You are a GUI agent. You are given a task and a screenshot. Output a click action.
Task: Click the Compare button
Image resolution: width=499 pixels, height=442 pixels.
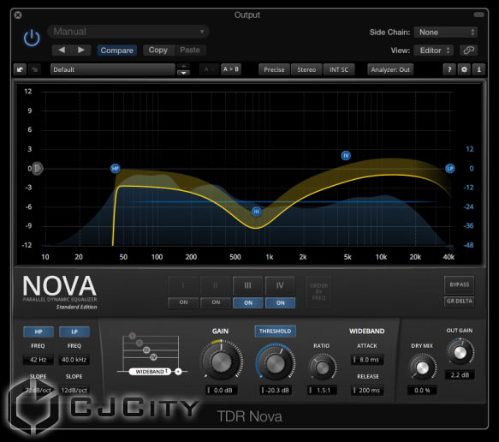pyautogui.click(x=116, y=51)
